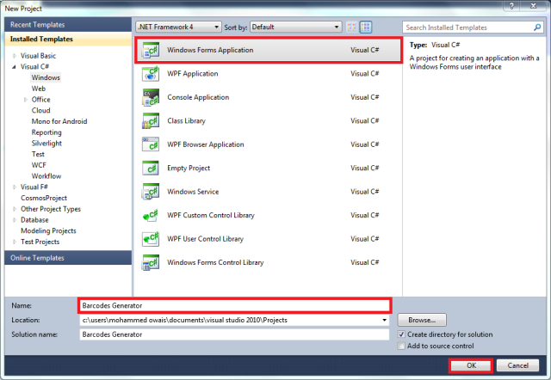
Task: Click the WPF Custom Control Library icon
Action: [151, 215]
